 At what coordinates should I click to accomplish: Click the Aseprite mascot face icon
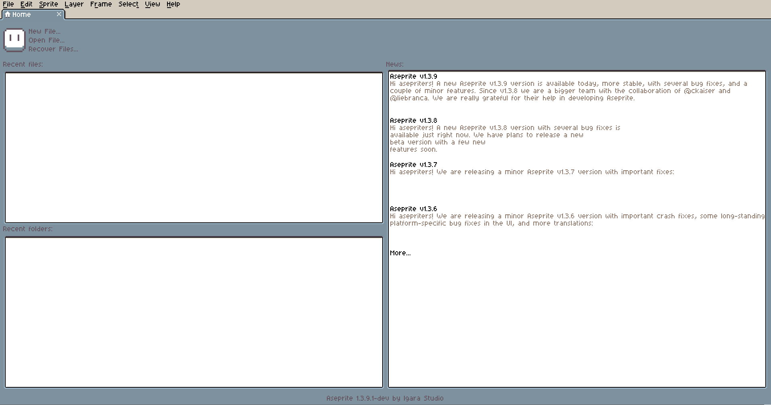[x=14, y=40]
